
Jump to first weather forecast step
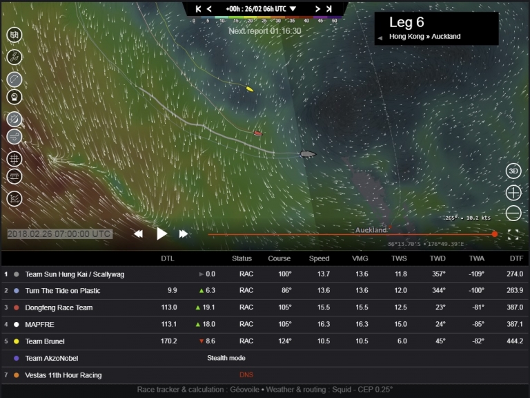pyautogui.click(x=199, y=9)
